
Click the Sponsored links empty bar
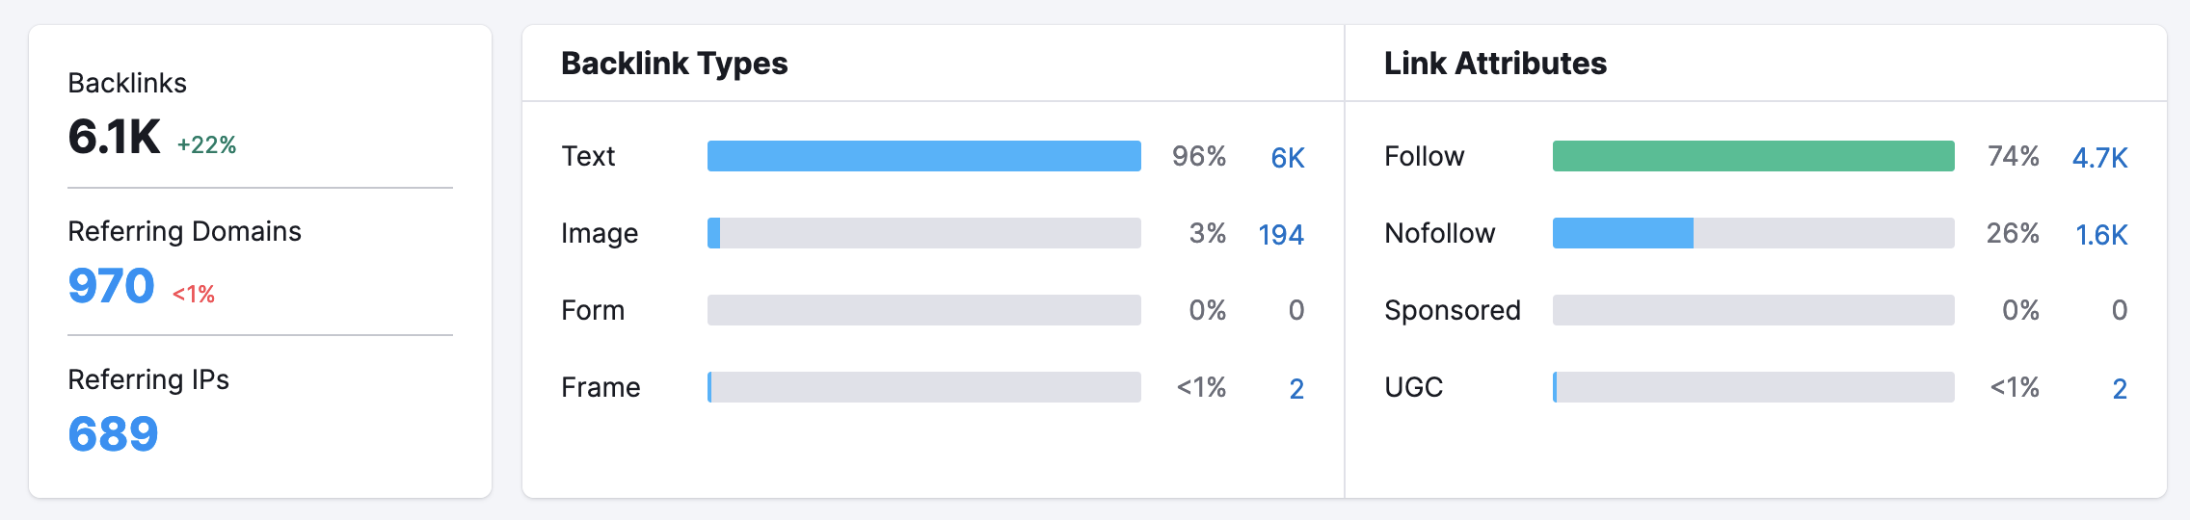(x=1752, y=310)
